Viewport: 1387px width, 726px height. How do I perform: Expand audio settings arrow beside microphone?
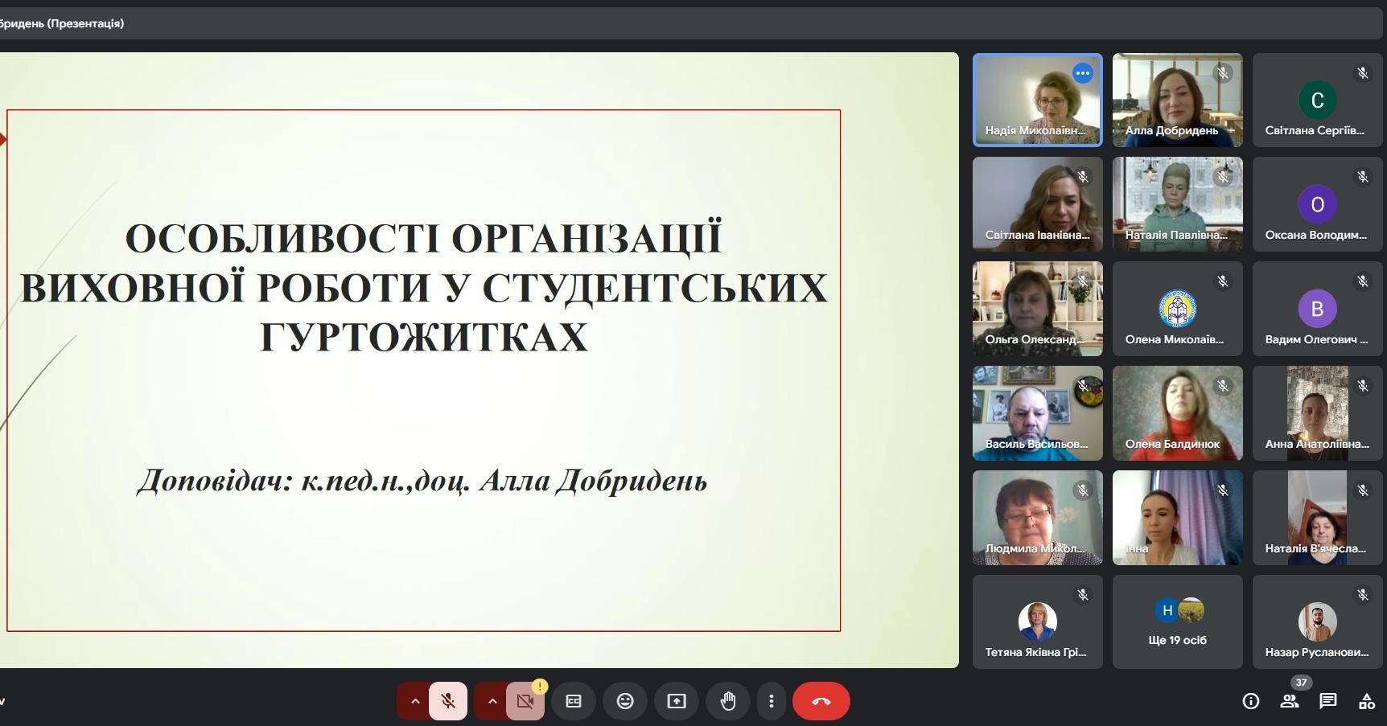[x=414, y=701]
